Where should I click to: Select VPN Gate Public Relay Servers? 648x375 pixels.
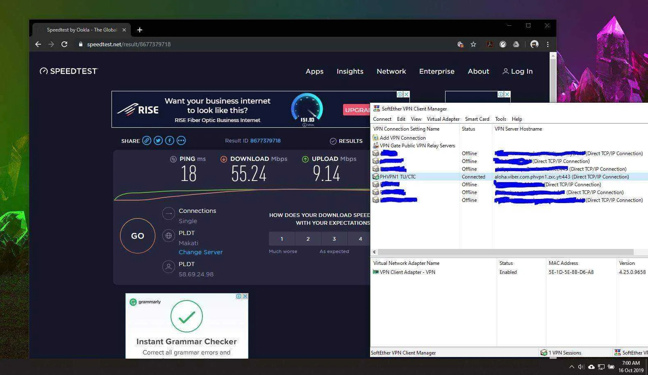click(x=414, y=146)
